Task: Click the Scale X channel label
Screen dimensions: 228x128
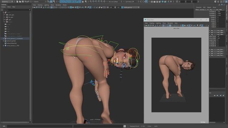Action: (x=214, y=23)
